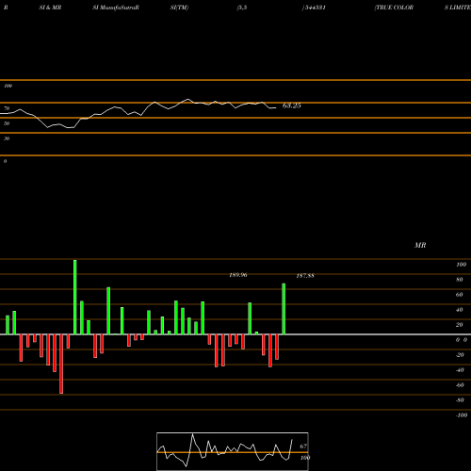Click the SI(TM) header text
The height and width of the screenshot is (471, 471).
point(179,8)
